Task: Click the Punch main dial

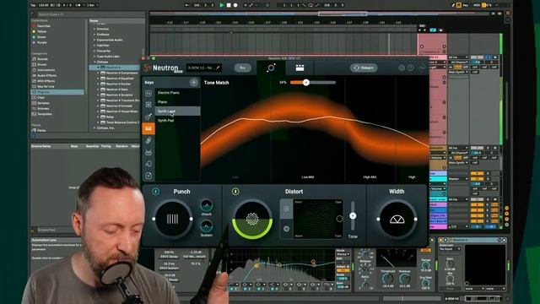Action: 172,219
